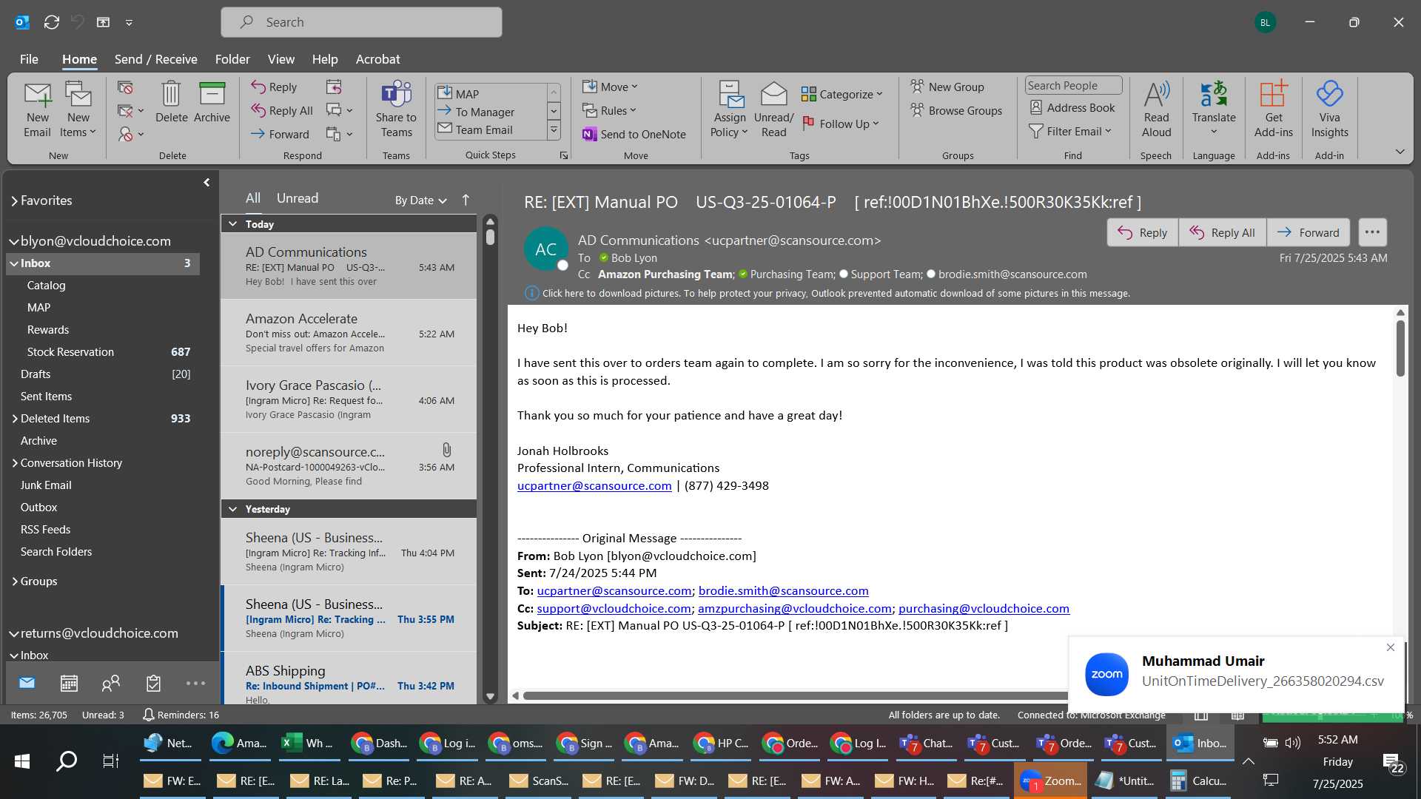Image resolution: width=1421 pixels, height=799 pixels.
Task: Open Calculator from the taskbar
Action: [x=1198, y=781]
